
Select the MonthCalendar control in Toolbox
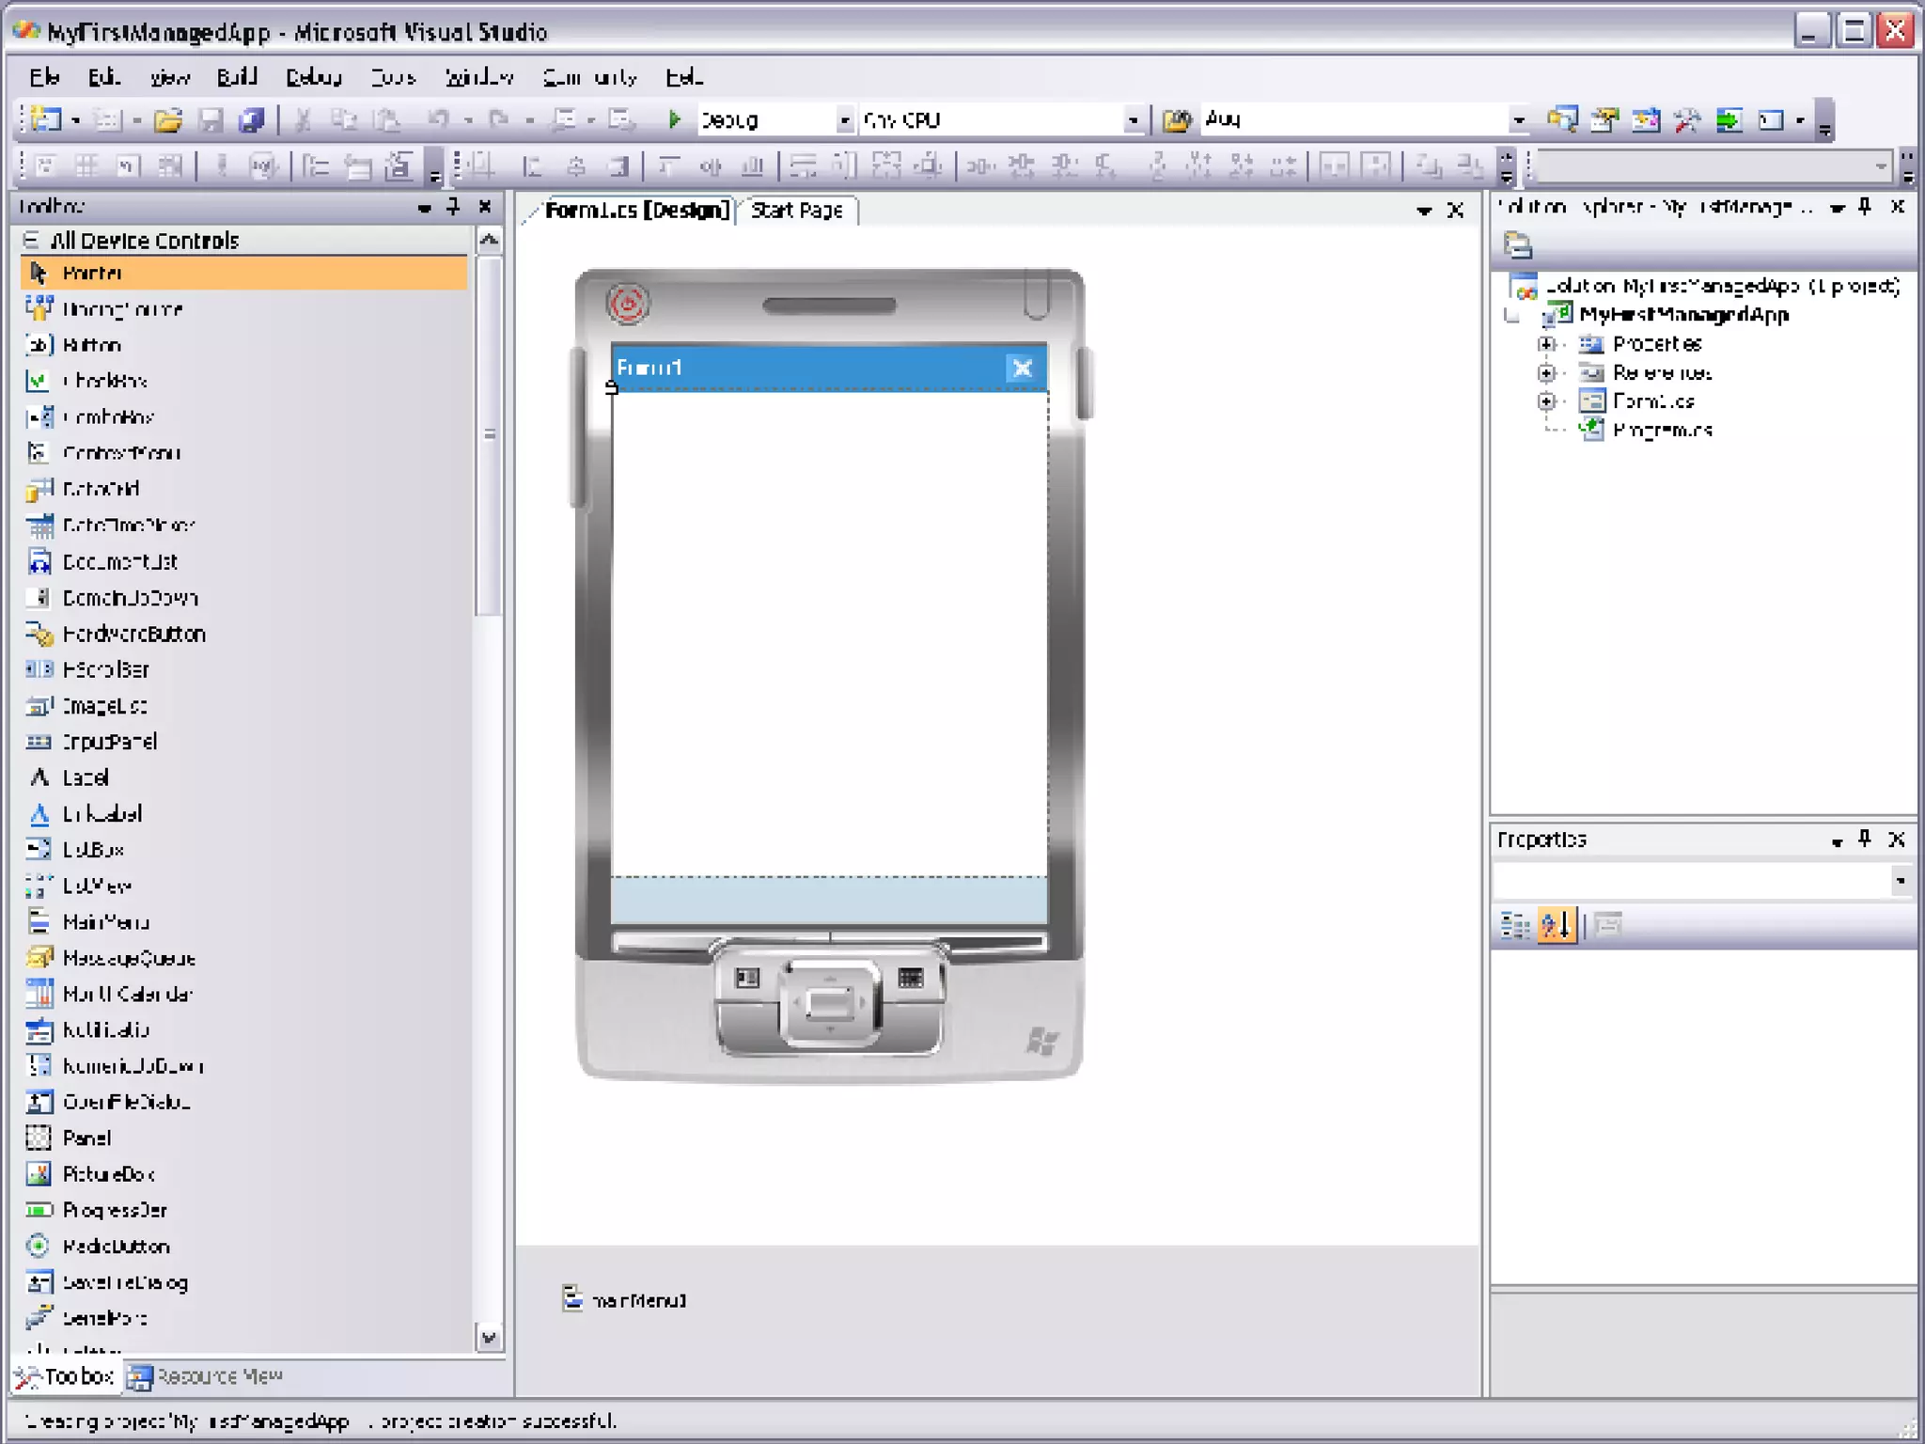[x=243, y=994]
